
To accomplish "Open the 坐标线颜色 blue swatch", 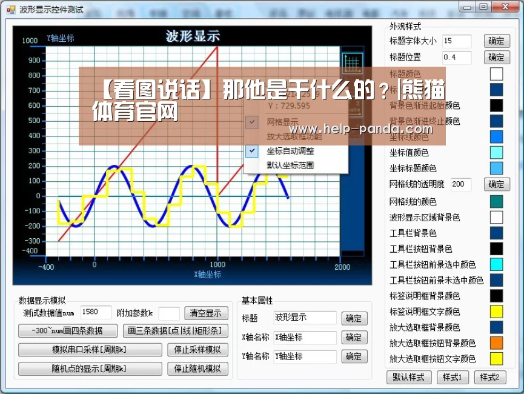I will 497,137.
